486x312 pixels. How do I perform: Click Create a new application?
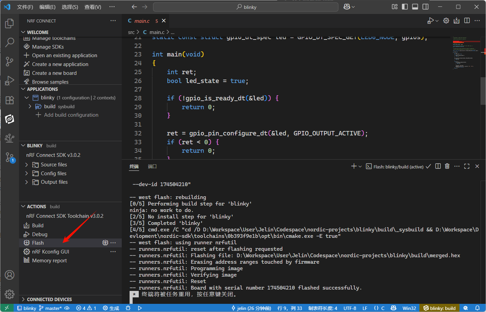(x=60, y=64)
